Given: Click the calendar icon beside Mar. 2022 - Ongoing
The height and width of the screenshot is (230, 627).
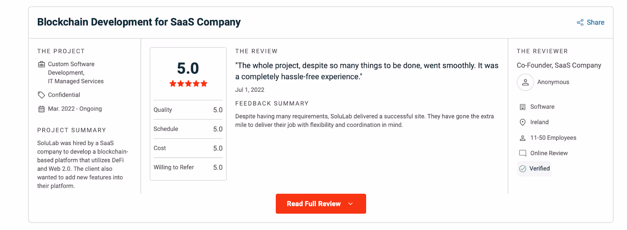Looking at the screenshot, I should tap(41, 109).
